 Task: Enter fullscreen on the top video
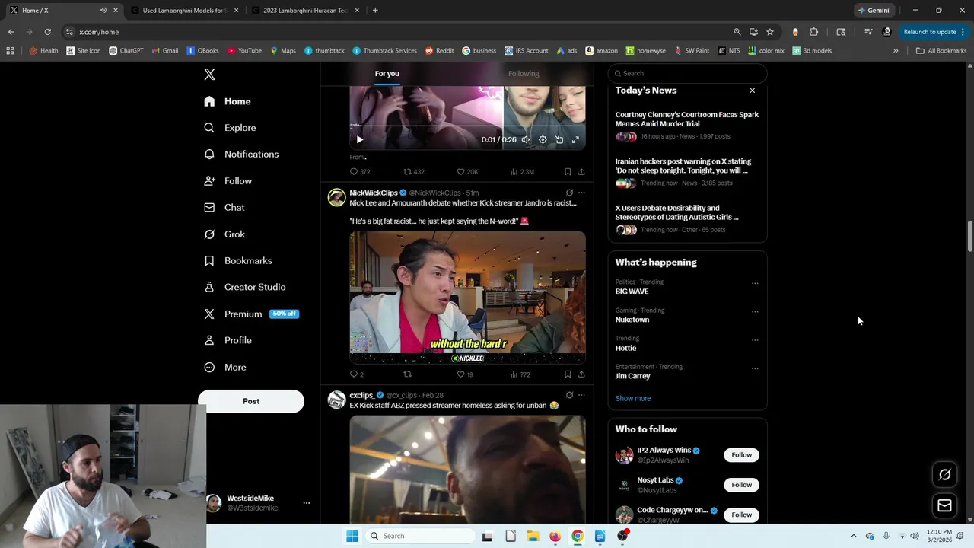coord(575,140)
